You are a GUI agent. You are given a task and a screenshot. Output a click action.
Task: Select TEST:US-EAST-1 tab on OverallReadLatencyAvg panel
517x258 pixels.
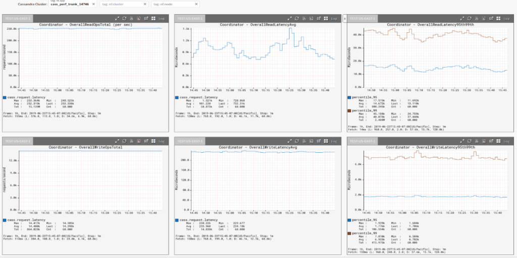click(190, 19)
